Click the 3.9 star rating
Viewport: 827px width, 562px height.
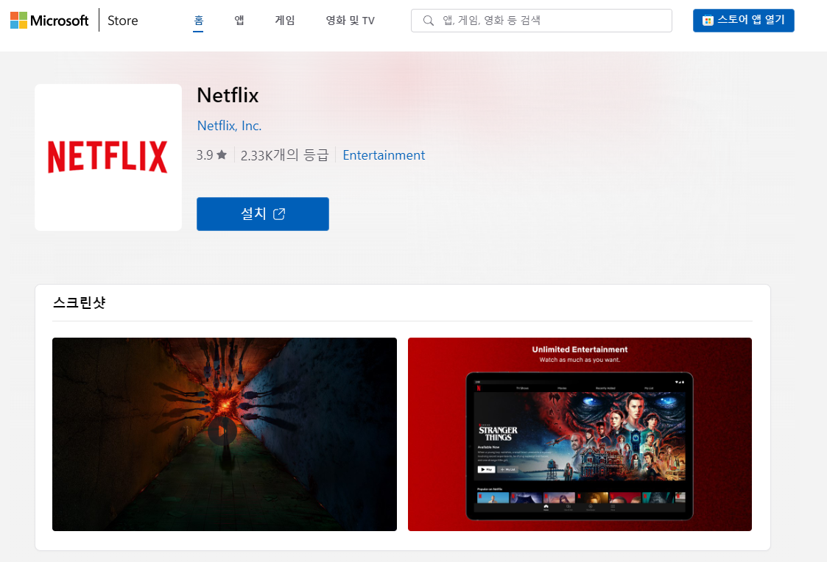click(211, 155)
